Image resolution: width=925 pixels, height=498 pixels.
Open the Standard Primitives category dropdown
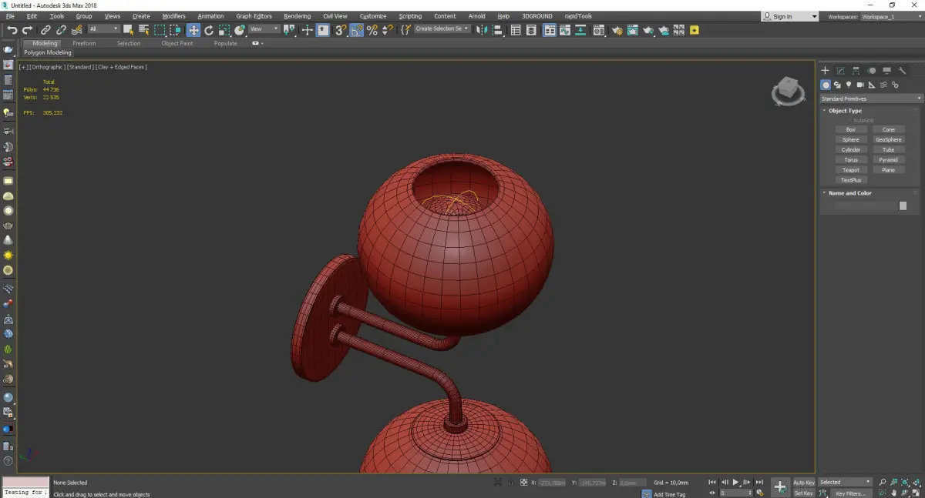click(871, 99)
